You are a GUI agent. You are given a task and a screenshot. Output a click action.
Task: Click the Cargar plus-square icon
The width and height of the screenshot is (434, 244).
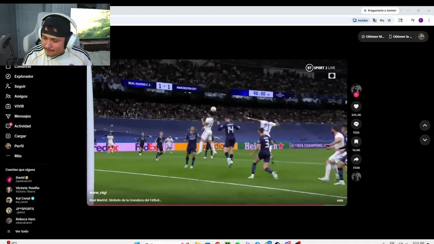coord(8,136)
